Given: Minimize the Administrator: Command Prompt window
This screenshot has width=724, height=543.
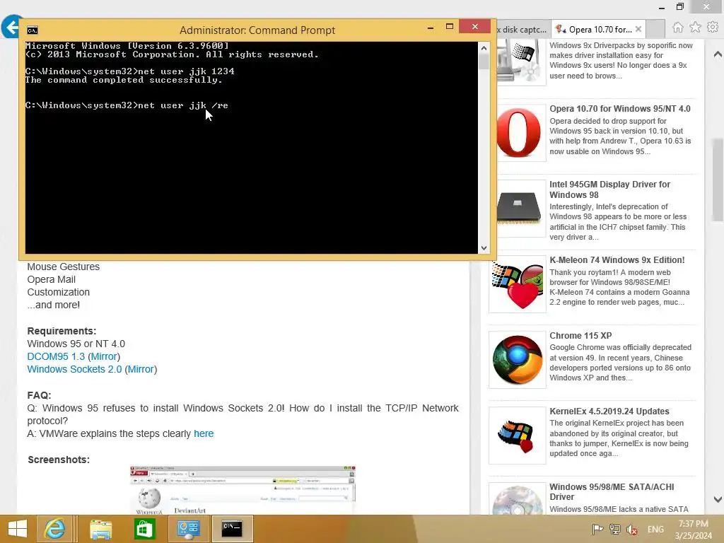Looking at the screenshot, I should pos(431,28).
